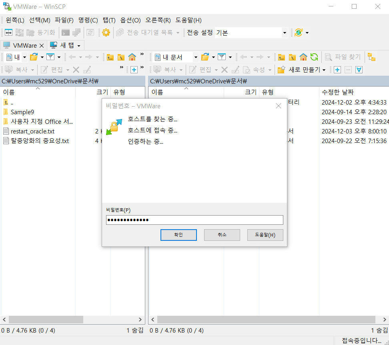This screenshot has width=389, height=345.
Task: Select restart_oracle.txt in left panel
Action: [32, 131]
